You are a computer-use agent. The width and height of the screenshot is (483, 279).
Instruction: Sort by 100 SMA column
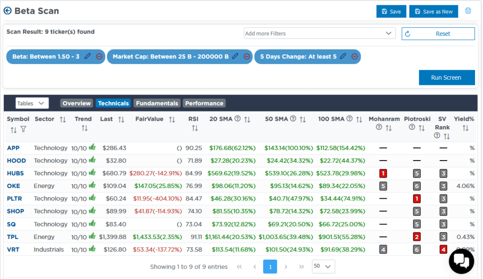[359, 119]
